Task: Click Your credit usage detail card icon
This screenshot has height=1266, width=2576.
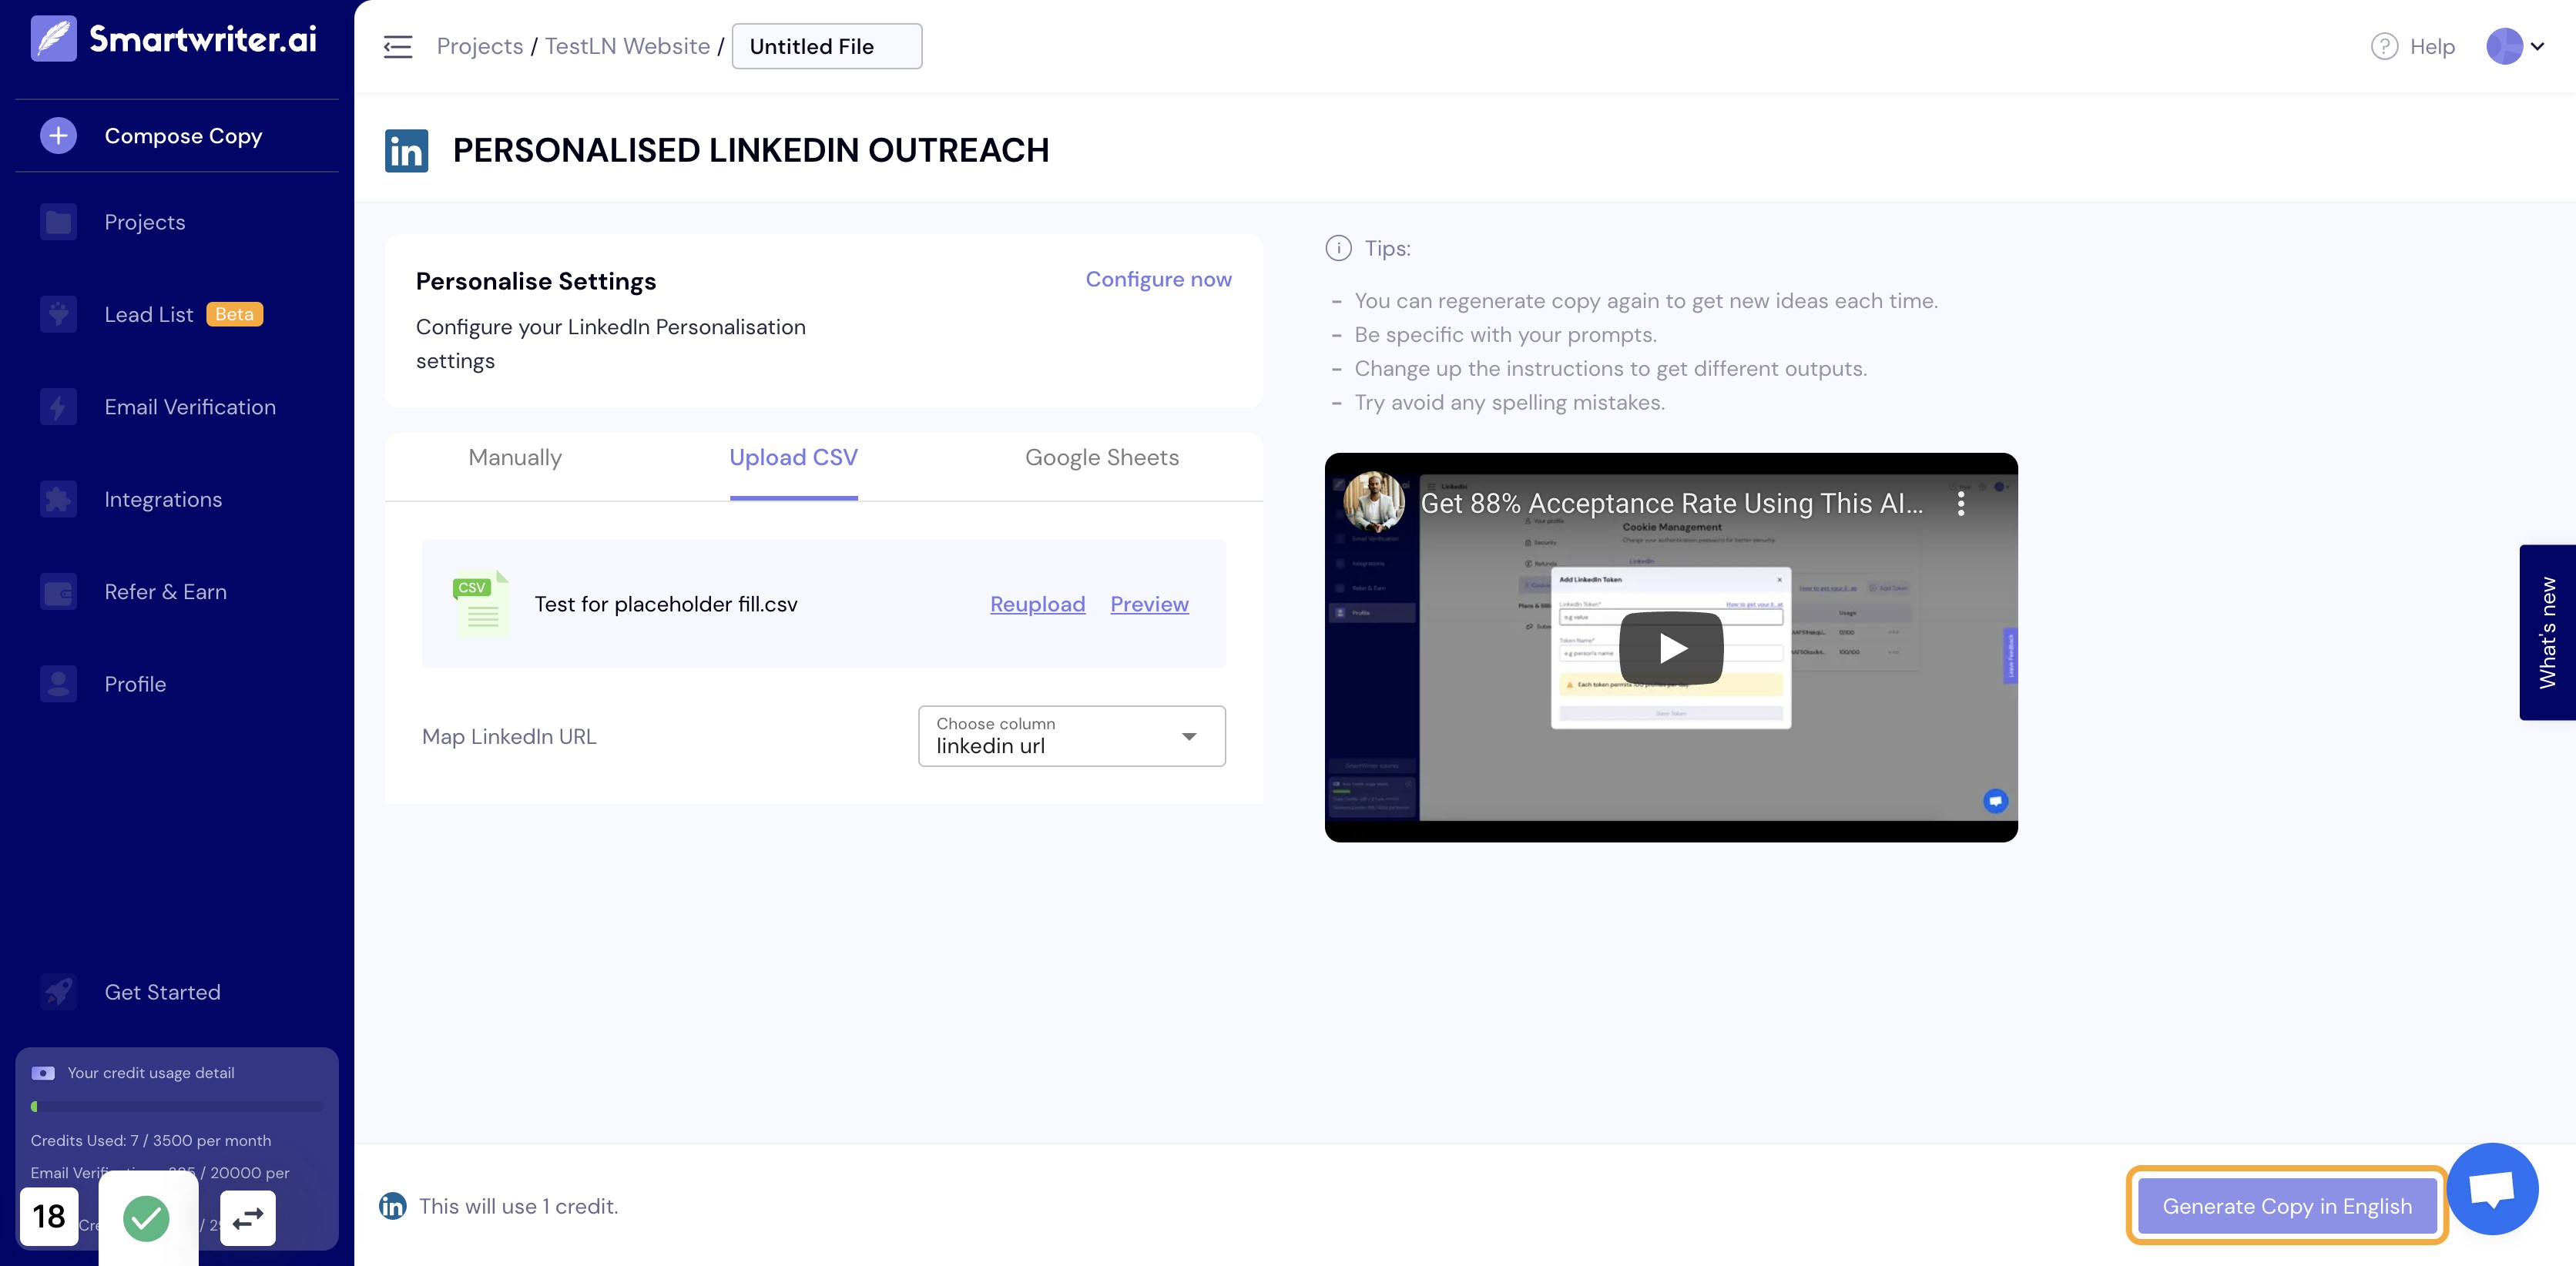Action: pyautogui.click(x=43, y=1073)
